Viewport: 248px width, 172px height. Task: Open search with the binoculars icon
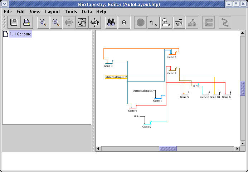[111, 23]
